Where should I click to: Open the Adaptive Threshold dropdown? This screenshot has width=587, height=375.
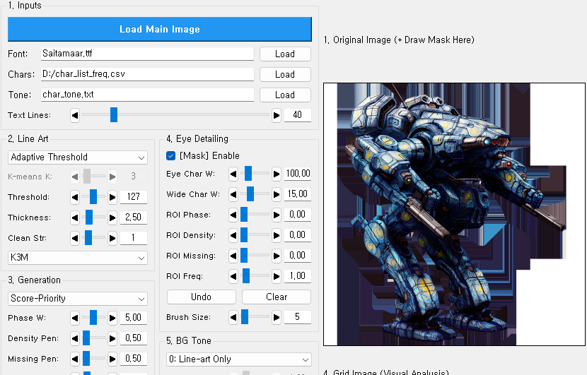point(78,157)
